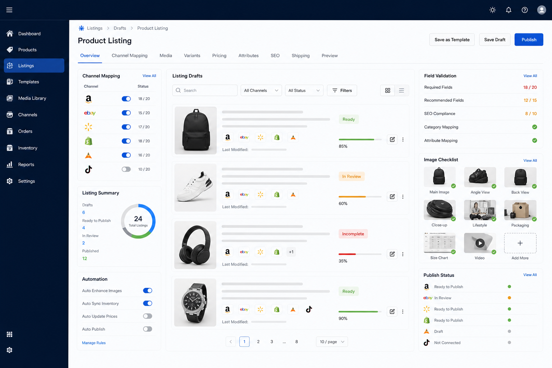Open the All Status dropdown

pyautogui.click(x=304, y=91)
